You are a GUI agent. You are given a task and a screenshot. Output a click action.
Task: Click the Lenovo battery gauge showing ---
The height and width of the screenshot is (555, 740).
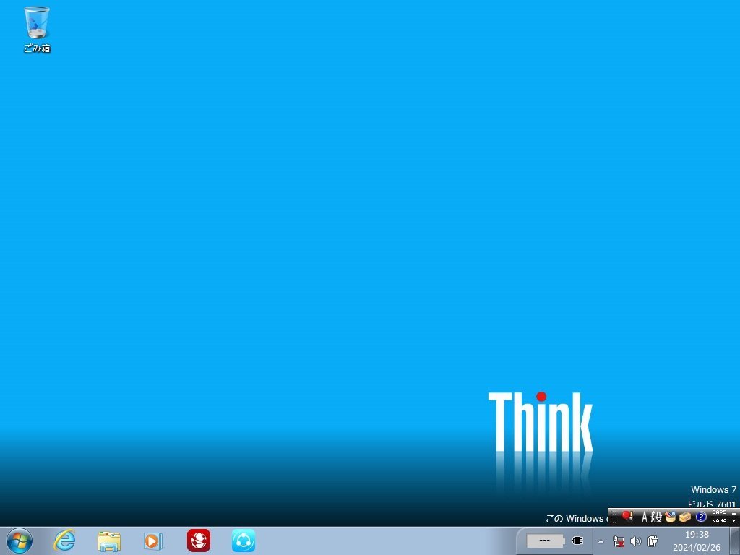[546, 541]
